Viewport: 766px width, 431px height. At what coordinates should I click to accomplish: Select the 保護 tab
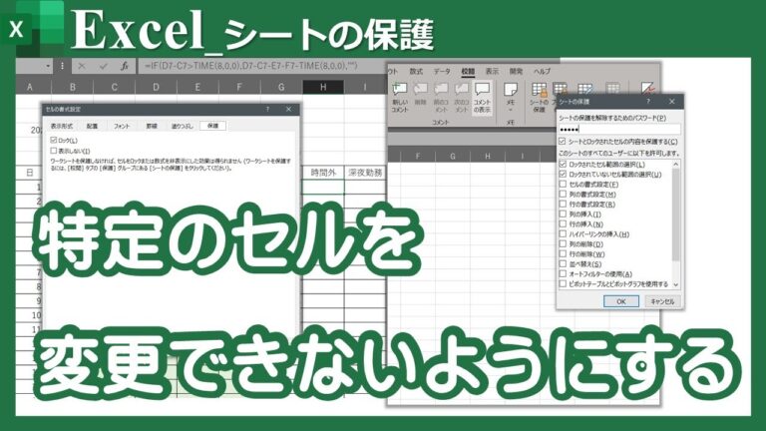point(212,126)
